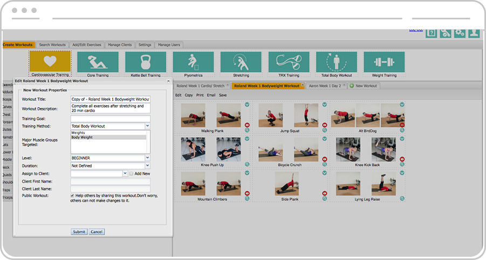Open the help question mark icon
The width and height of the screenshot is (486, 260).
[432, 33]
